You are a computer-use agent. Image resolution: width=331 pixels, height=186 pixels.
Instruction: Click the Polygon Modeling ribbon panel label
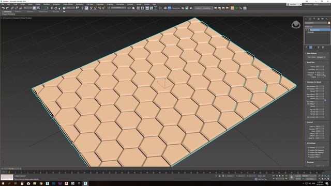tap(8, 14)
